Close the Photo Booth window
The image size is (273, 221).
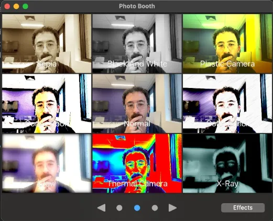pos(7,6)
